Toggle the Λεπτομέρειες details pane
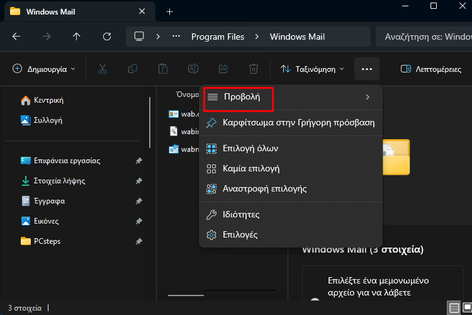This screenshot has height=315, width=472. 430,69
